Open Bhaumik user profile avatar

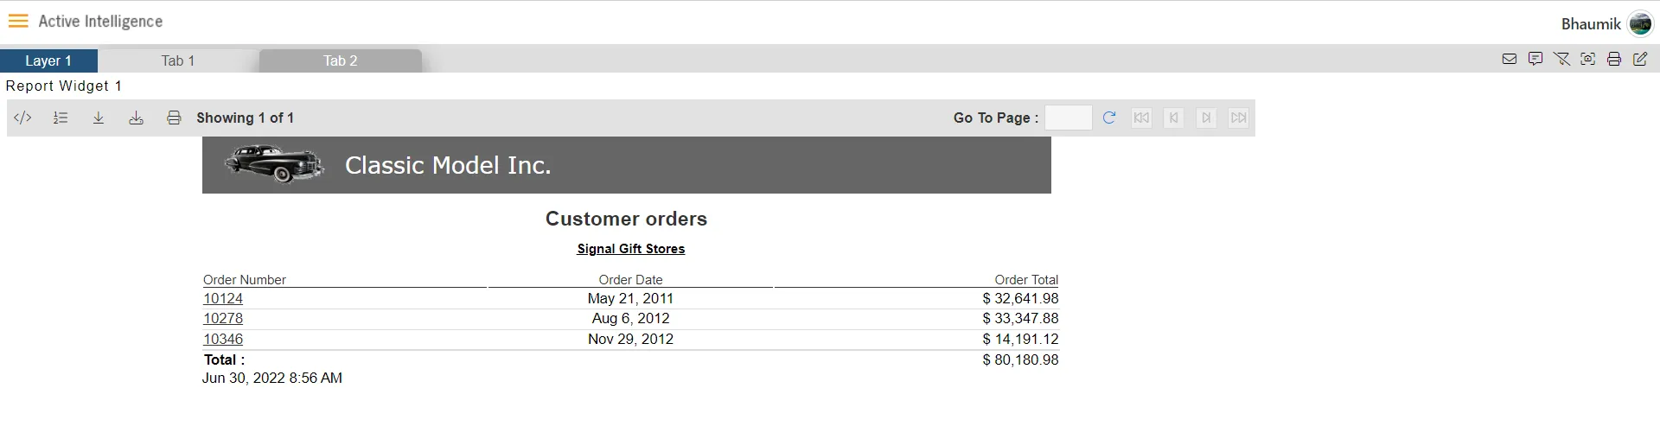coord(1640,23)
